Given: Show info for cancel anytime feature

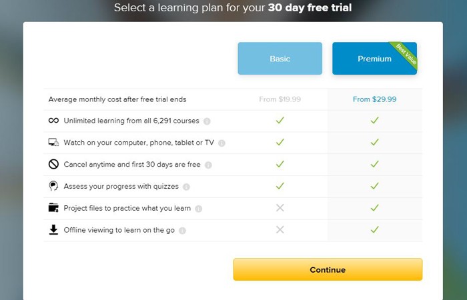Looking at the screenshot, I should (x=208, y=165).
